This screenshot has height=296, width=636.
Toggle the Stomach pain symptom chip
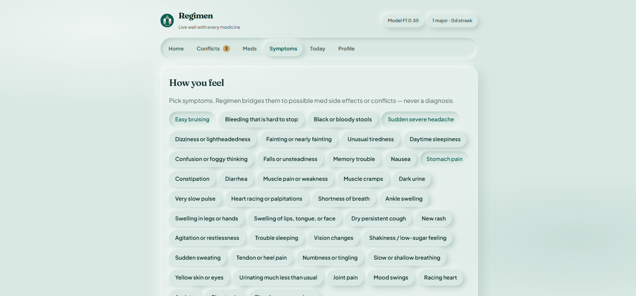pos(444,159)
